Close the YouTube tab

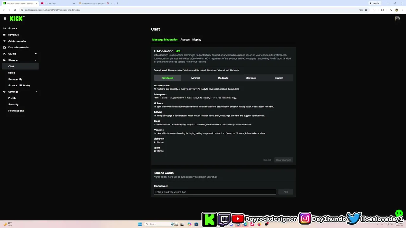(x=74, y=3)
